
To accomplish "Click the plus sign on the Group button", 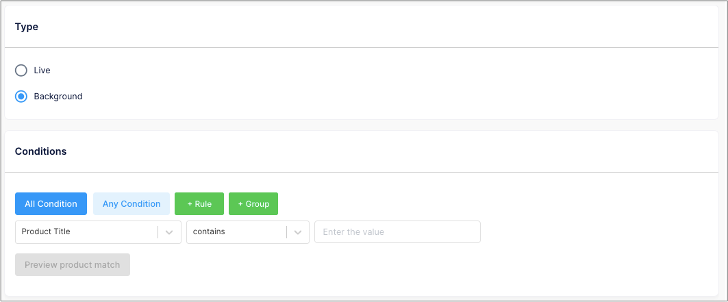I will point(240,204).
